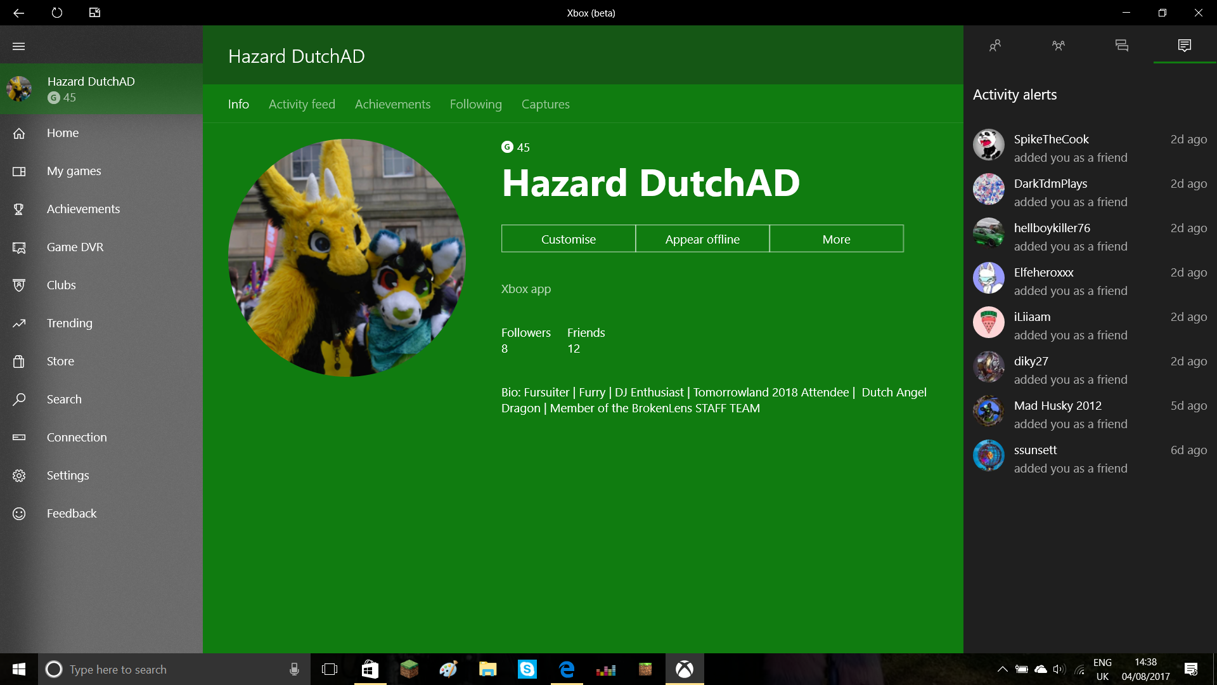Open the hamburger menu in sidebar
The width and height of the screenshot is (1217, 685).
tap(19, 46)
